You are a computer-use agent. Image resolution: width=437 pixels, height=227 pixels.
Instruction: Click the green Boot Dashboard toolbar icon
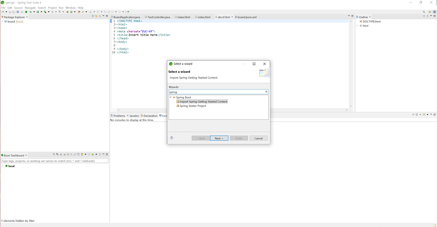pyautogui.click(x=26, y=12)
